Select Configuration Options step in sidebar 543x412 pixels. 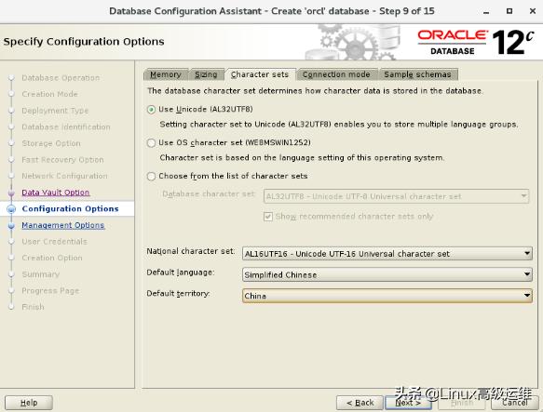70,208
